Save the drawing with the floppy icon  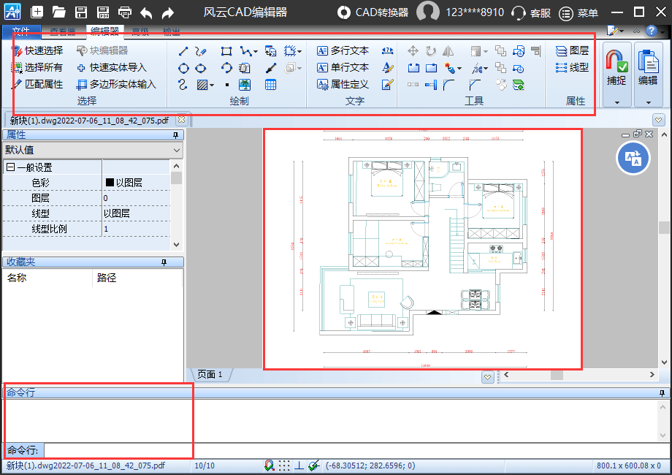(81, 12)
